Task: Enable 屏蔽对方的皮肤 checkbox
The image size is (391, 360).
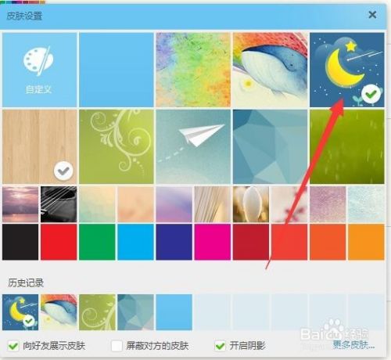Action: 117,346
